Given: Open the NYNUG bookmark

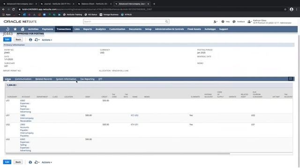Looking at the screenshot, I should click(127, 14).
